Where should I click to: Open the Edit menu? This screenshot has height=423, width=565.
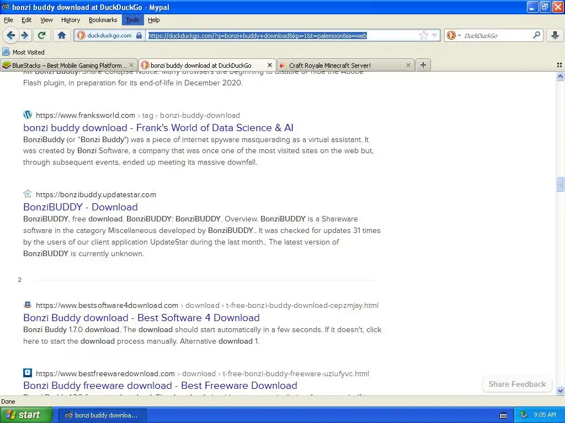26,20
